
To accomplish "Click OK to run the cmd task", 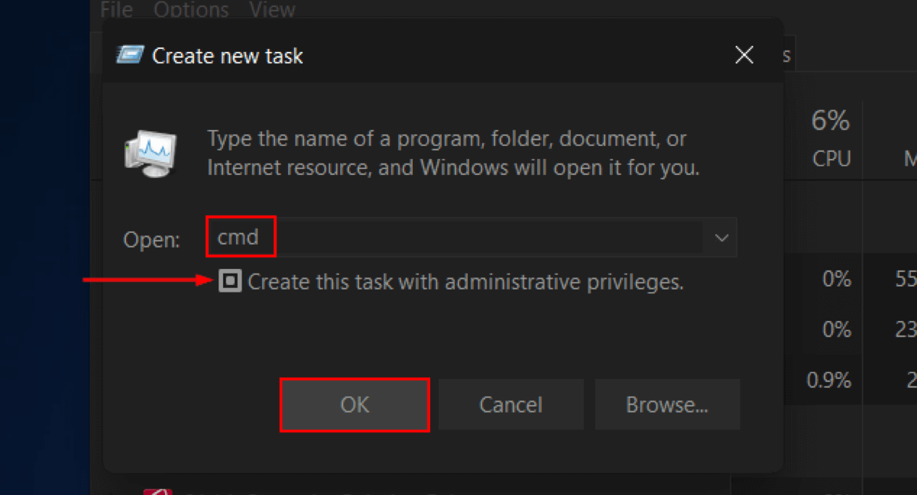I will (x=354, y=405).
